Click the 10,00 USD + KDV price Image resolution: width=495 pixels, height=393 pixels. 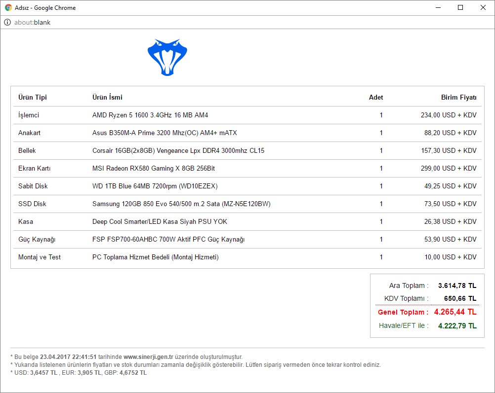(450, 257)
